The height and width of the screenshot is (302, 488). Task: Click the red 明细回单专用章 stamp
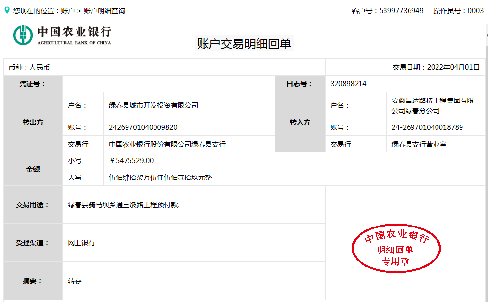tap(396, 250)
